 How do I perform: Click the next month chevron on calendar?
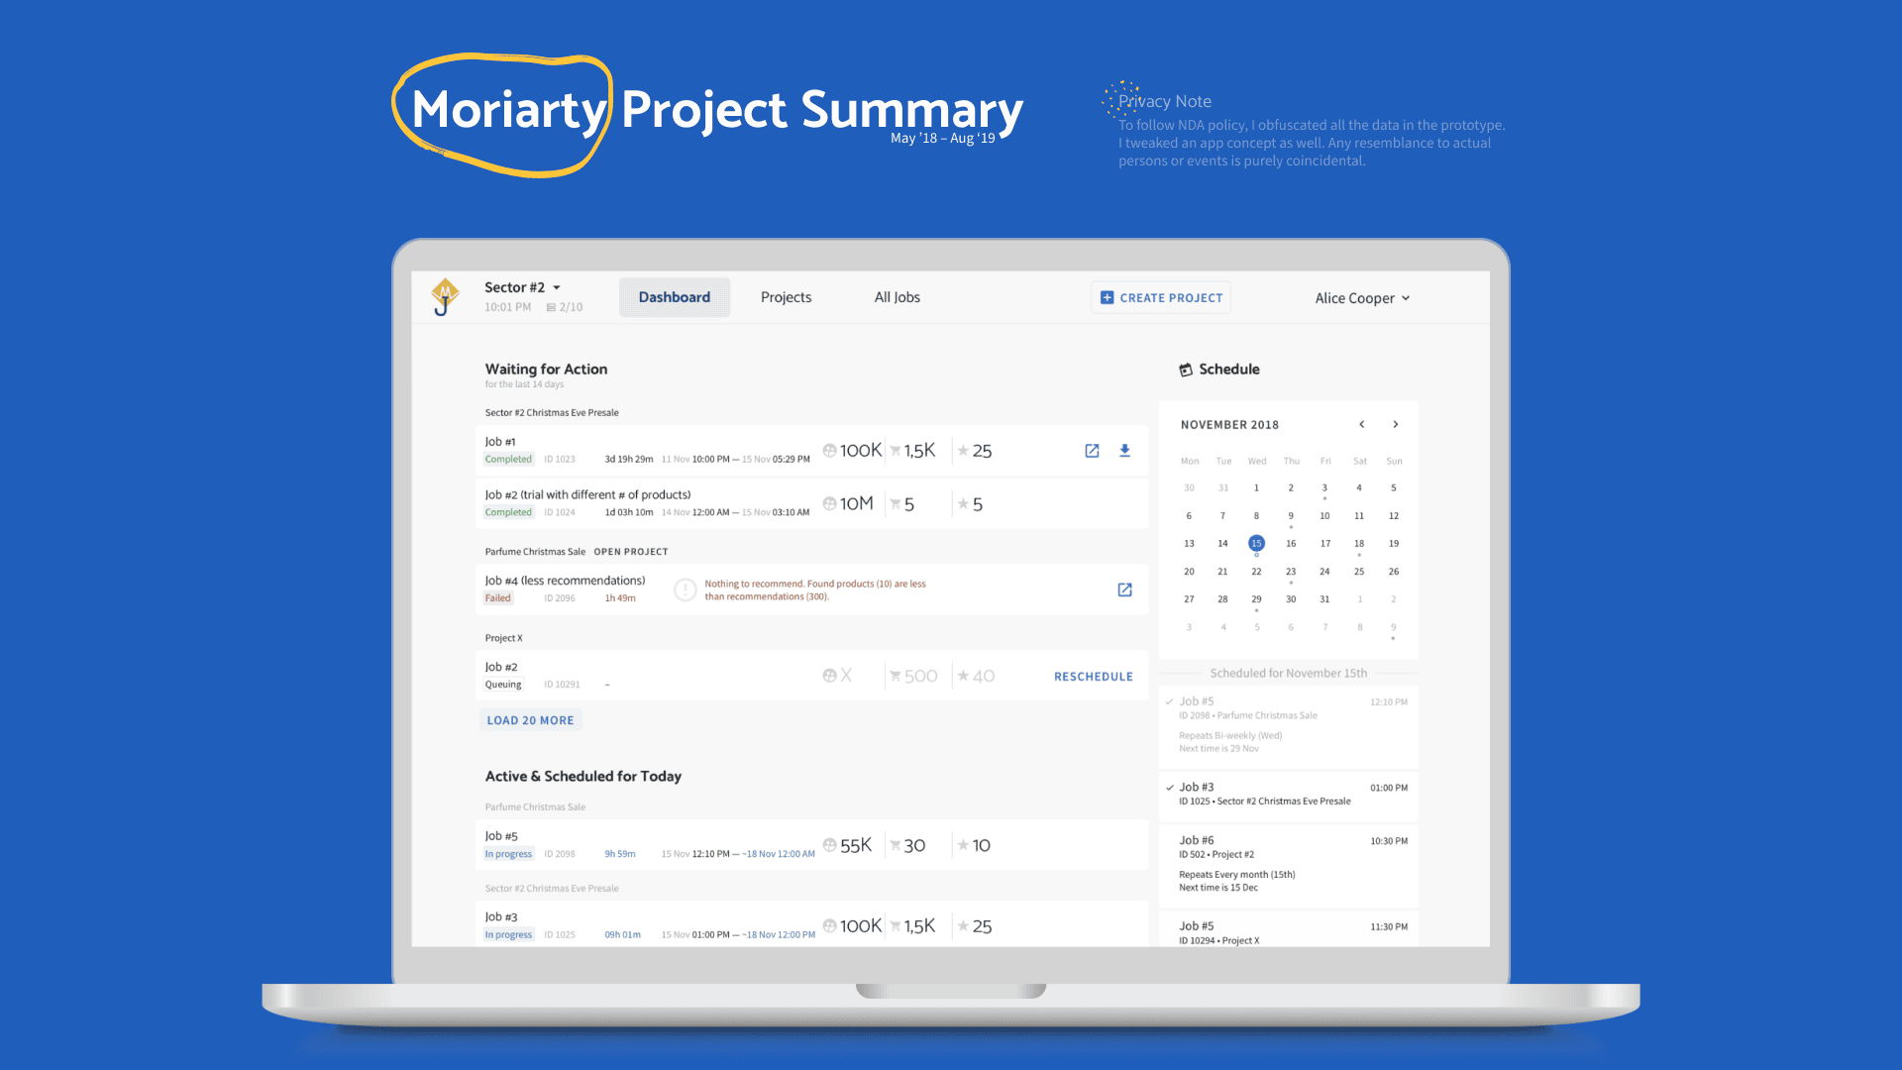point(1397,423)
